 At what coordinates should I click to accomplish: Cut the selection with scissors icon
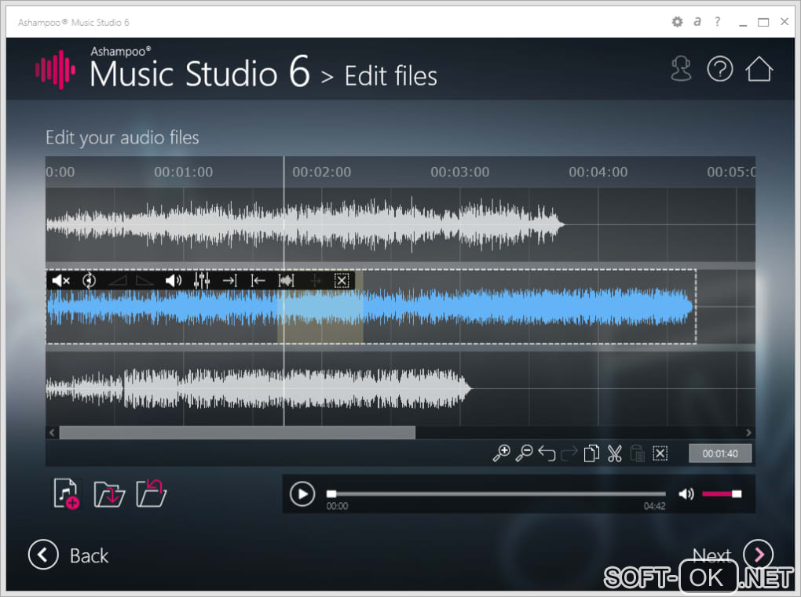[615, 453]
